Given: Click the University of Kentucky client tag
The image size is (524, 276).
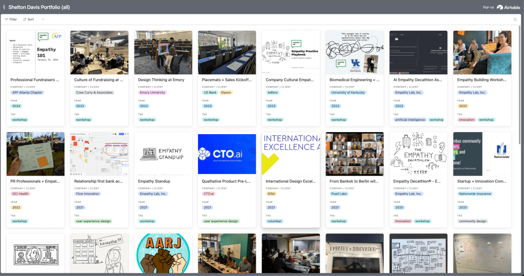Looking at the screenshot, I should [348, 93].
